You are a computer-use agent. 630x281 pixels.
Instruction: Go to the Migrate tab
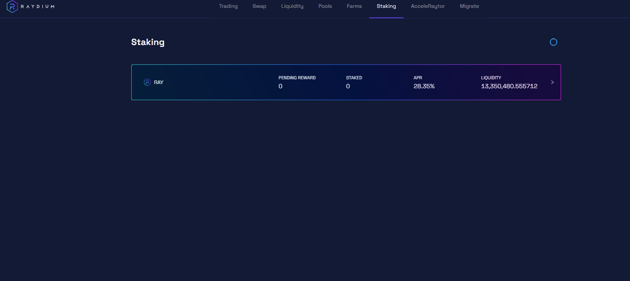tap(469, 6)
